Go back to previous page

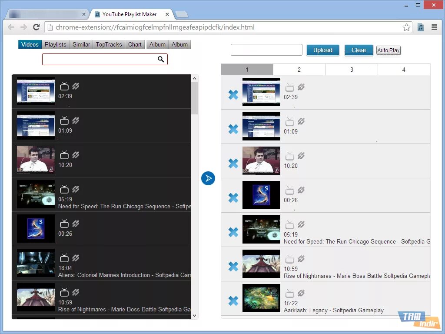click(11, 27)
